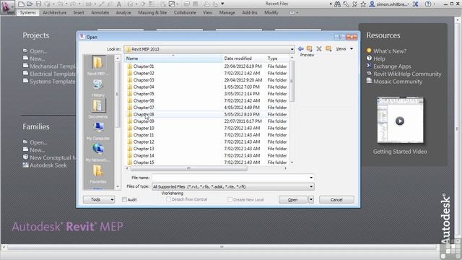The image size is (462, 260).
Task: Toggle the Create New Local checkbox
Action: pyautogui.click(x=230, y=199)
